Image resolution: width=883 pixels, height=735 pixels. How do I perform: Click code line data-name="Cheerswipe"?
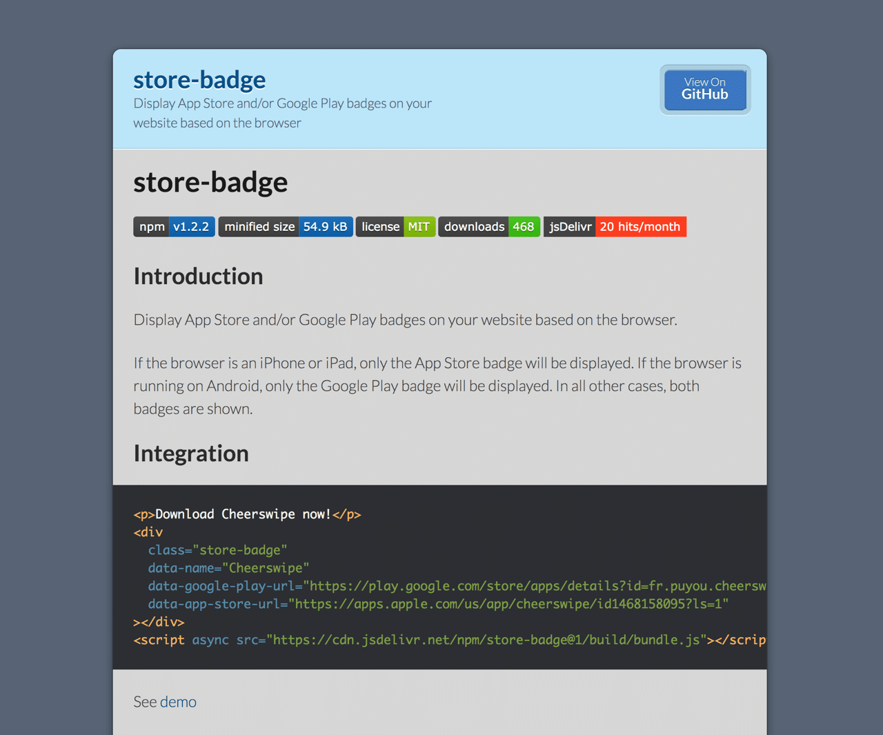228,568
